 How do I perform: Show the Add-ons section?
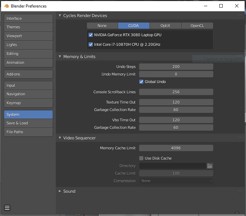tap(28, 74)
